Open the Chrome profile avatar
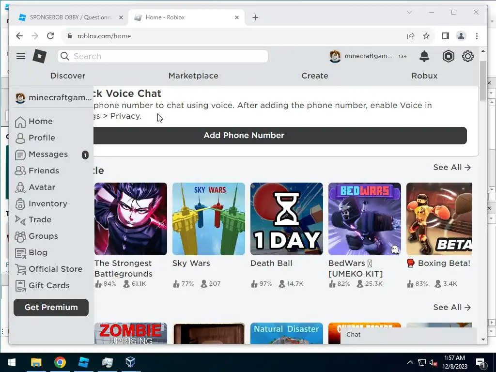 click(461, 36)
